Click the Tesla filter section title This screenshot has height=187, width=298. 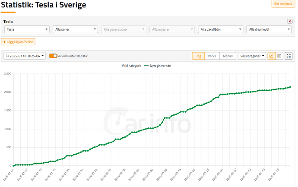[x=8, y=22]
